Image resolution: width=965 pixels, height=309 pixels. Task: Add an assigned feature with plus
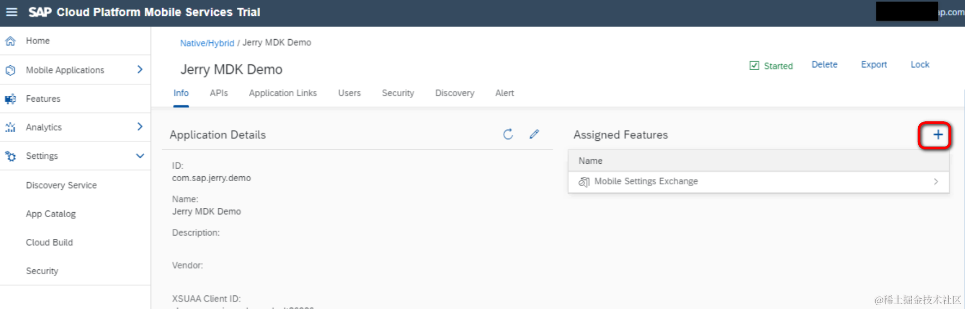coord(938,134)
